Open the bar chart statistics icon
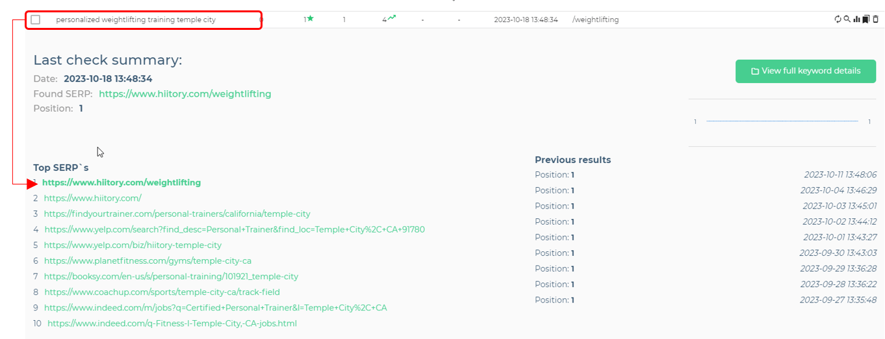Image resolution: width=885 pixels, height=339 pixels. pos(856,19)
